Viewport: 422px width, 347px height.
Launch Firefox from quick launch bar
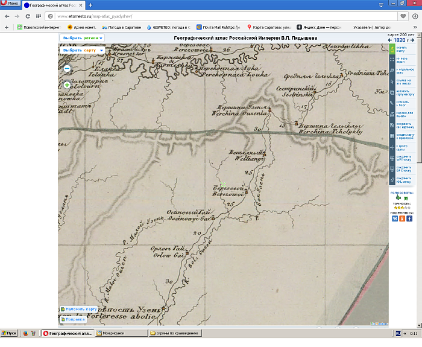[x=25, y=333]
